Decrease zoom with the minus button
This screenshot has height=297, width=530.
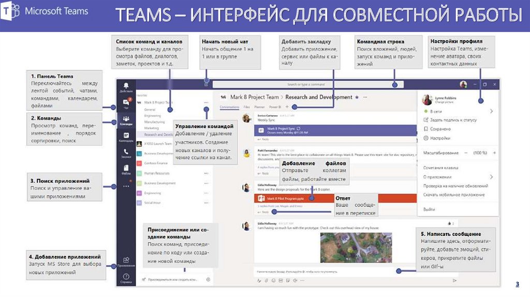point(466,153)
